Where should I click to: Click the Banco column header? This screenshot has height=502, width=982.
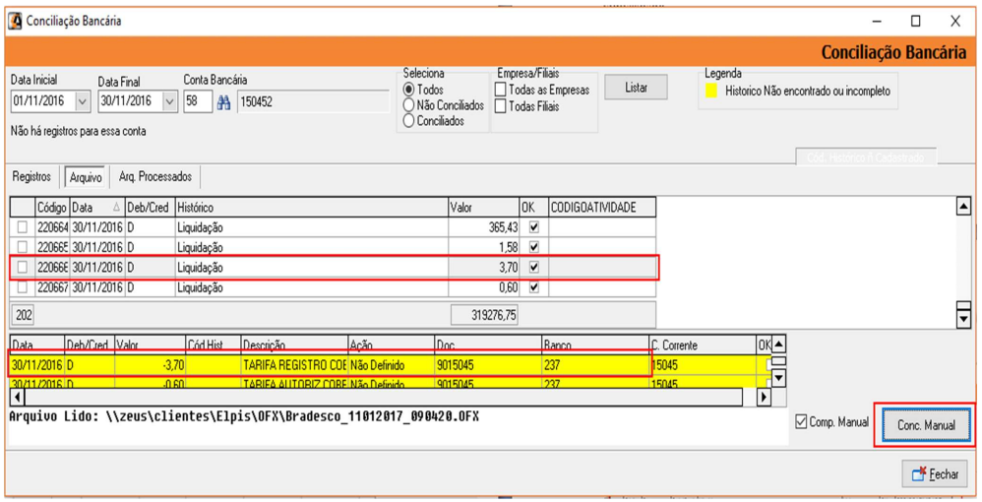pos(595,345)
